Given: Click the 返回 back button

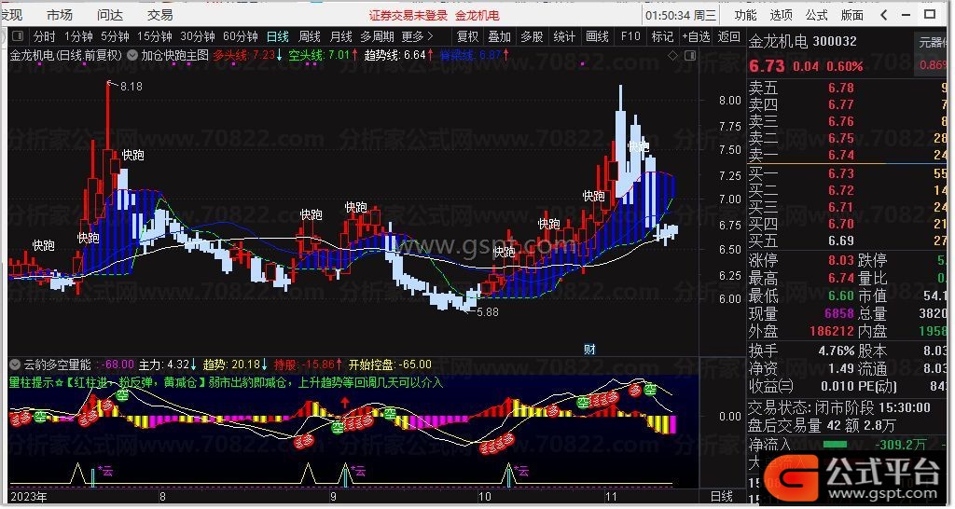Looking at the screenshot, I should (x=729, y=36).
